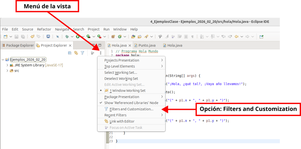The width and height of the screenshot is (301, 149).
Task: Open the Refactor menu
Action: 44,29
